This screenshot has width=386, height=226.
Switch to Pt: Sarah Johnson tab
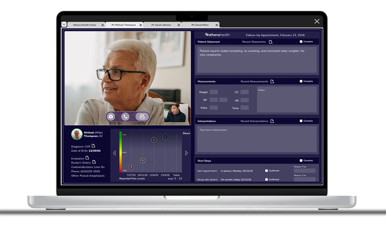coord(161,25)
